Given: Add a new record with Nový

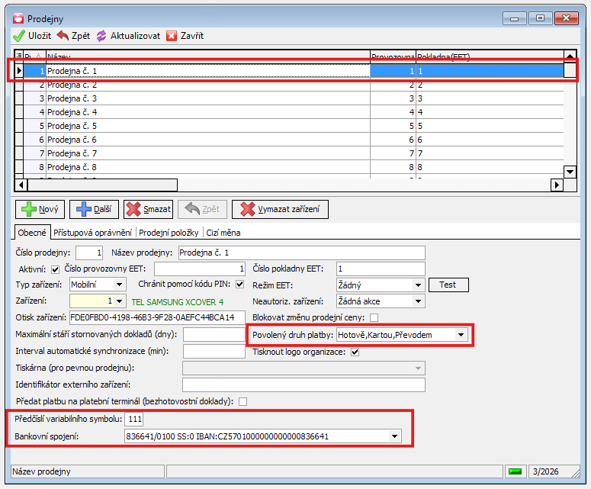Looking at the screenshot, I should [x=40, y=209].
